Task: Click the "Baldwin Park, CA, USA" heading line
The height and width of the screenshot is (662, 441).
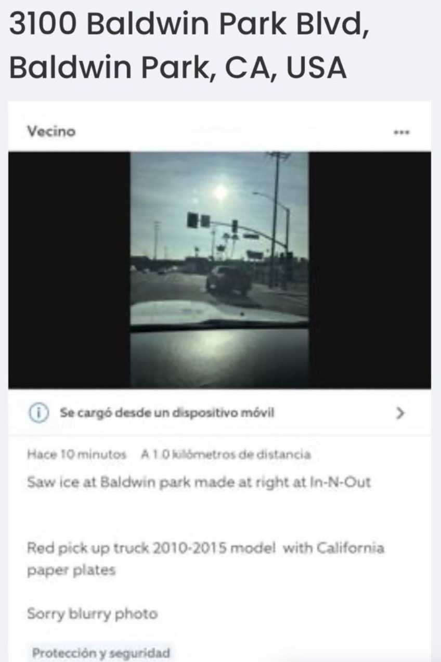Action: (x=178, y=68)
